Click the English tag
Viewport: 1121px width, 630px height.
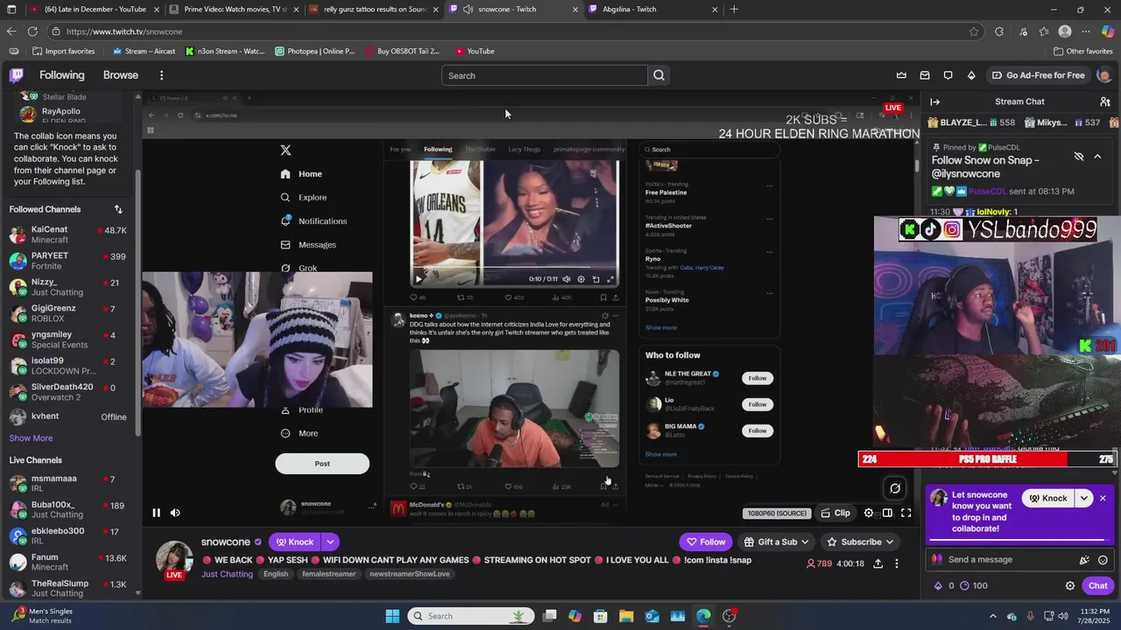point(276,574)
